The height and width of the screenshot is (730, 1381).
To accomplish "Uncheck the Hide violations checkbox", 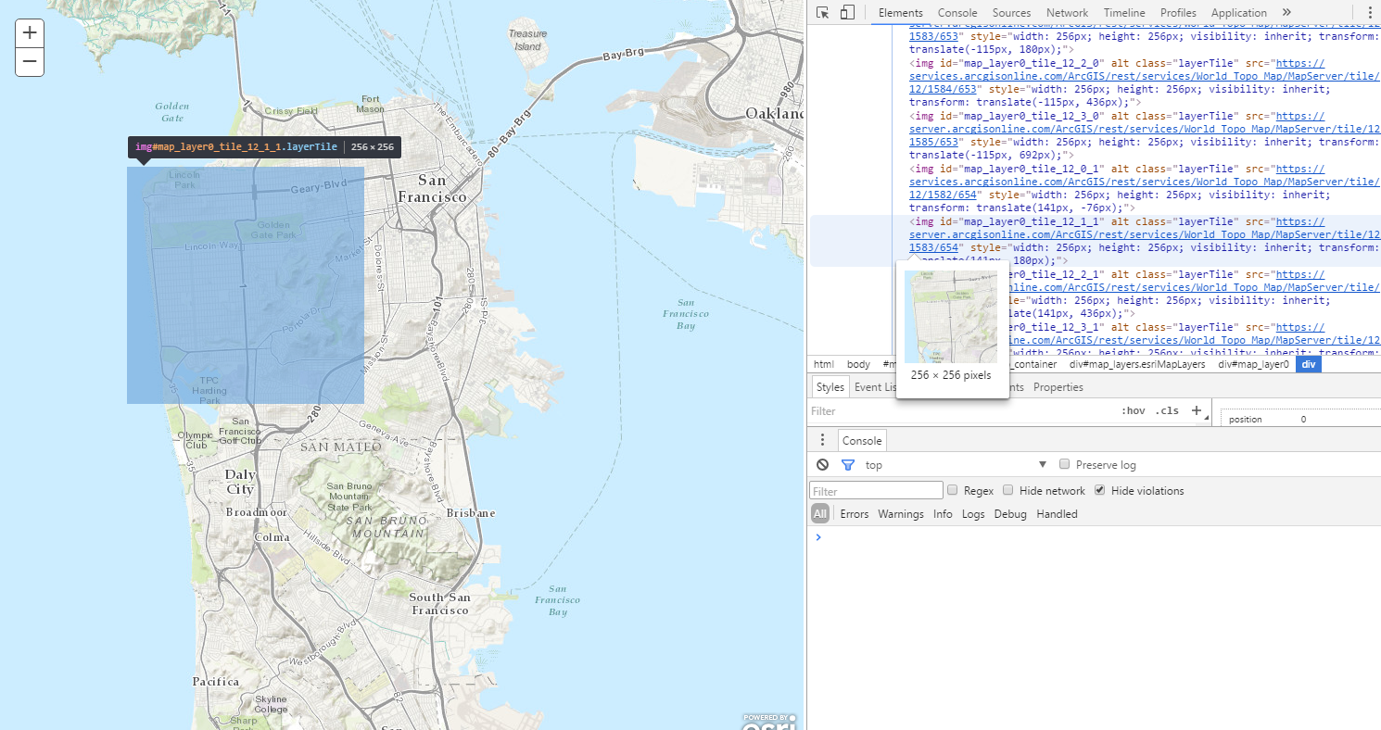I will (x=1100, y=490).
